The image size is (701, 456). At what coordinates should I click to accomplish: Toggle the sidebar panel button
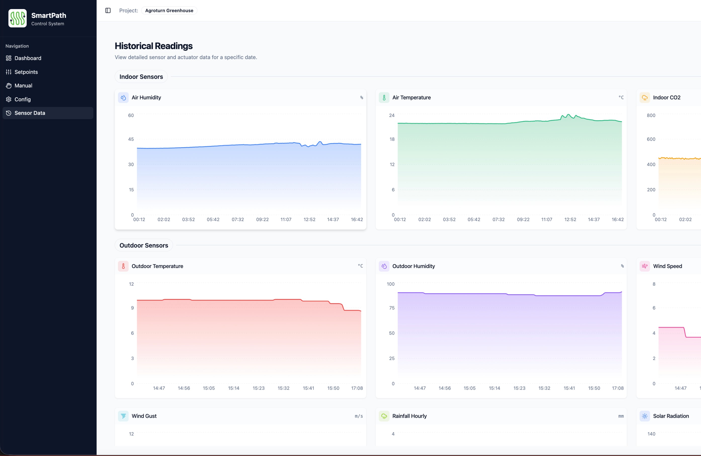(108, 11)
